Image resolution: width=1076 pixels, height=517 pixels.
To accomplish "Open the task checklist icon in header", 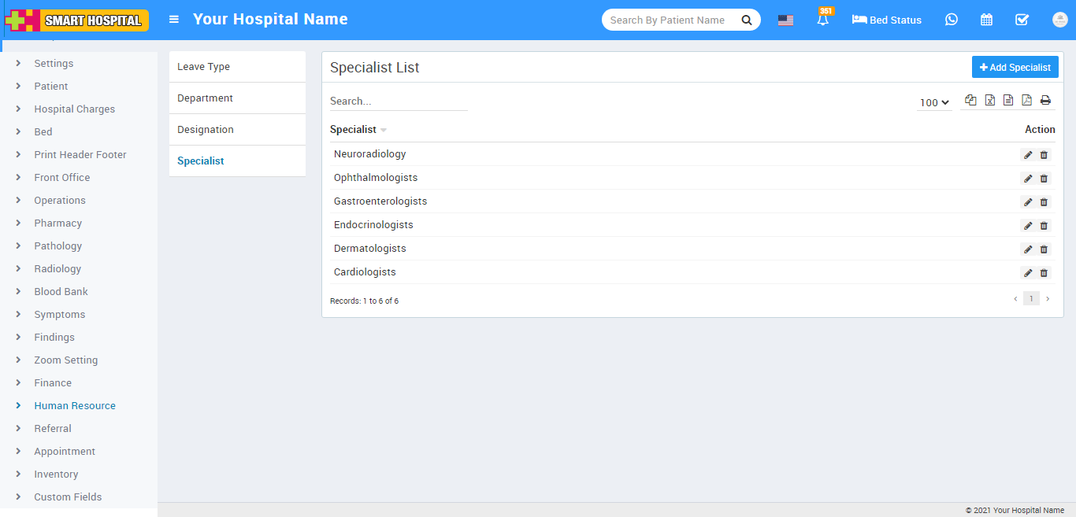I will pos(1022,20).
